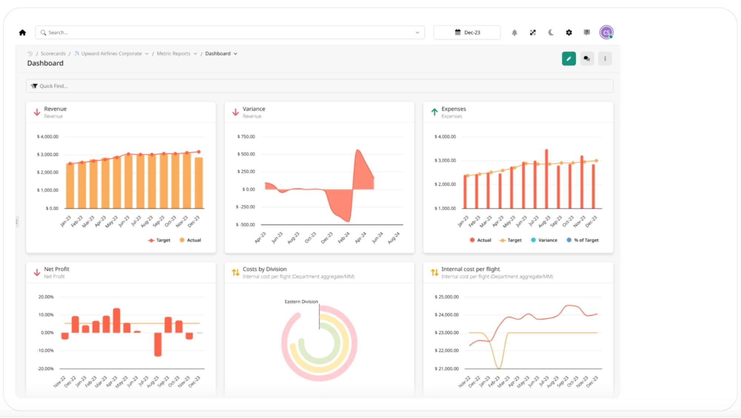741x418 pixels.
Task: Click the red Actual color dot in Expenses legend
Action: [472, 240]
